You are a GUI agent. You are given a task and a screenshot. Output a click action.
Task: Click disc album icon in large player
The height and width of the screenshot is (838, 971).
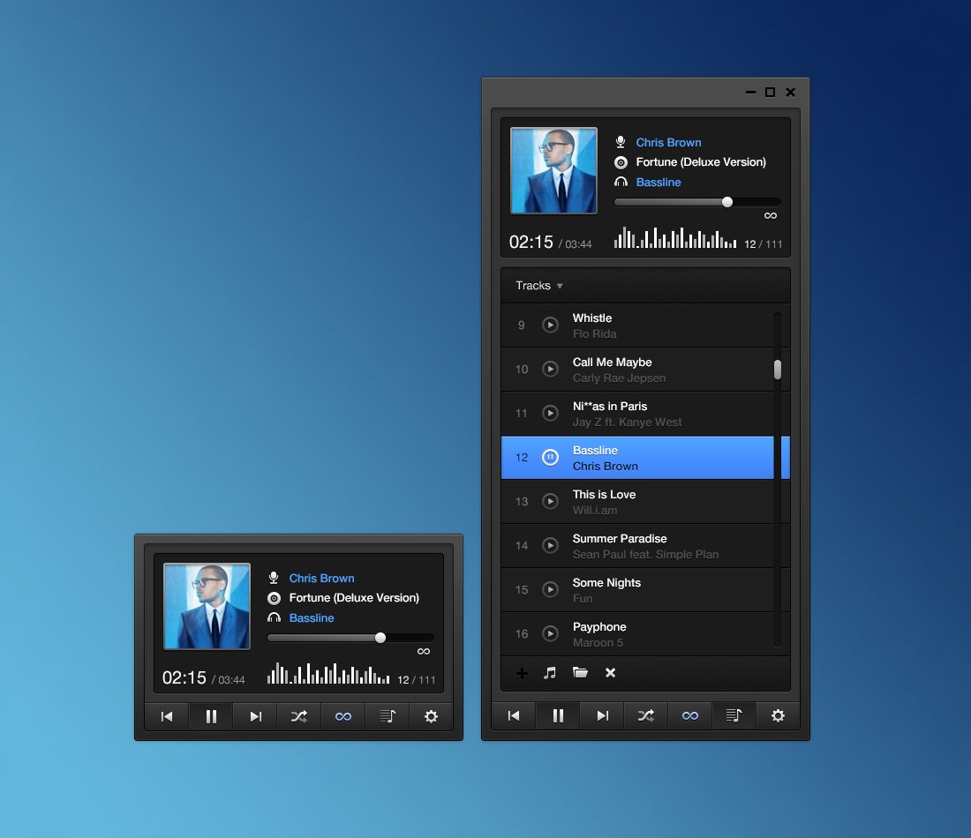click(621, 162)
